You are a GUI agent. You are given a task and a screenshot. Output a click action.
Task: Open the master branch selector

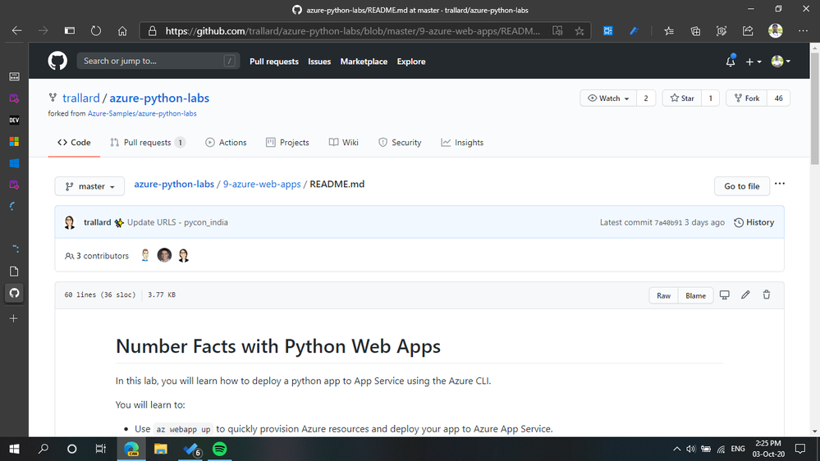click(89, 186)
